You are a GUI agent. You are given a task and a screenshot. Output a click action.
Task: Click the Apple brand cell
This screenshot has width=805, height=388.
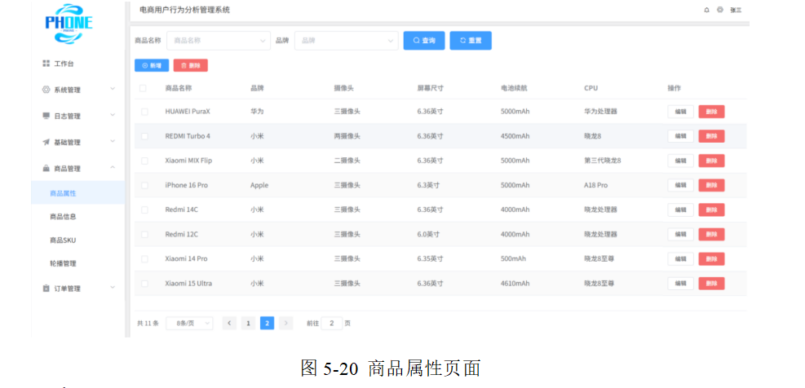click(259, 185)
